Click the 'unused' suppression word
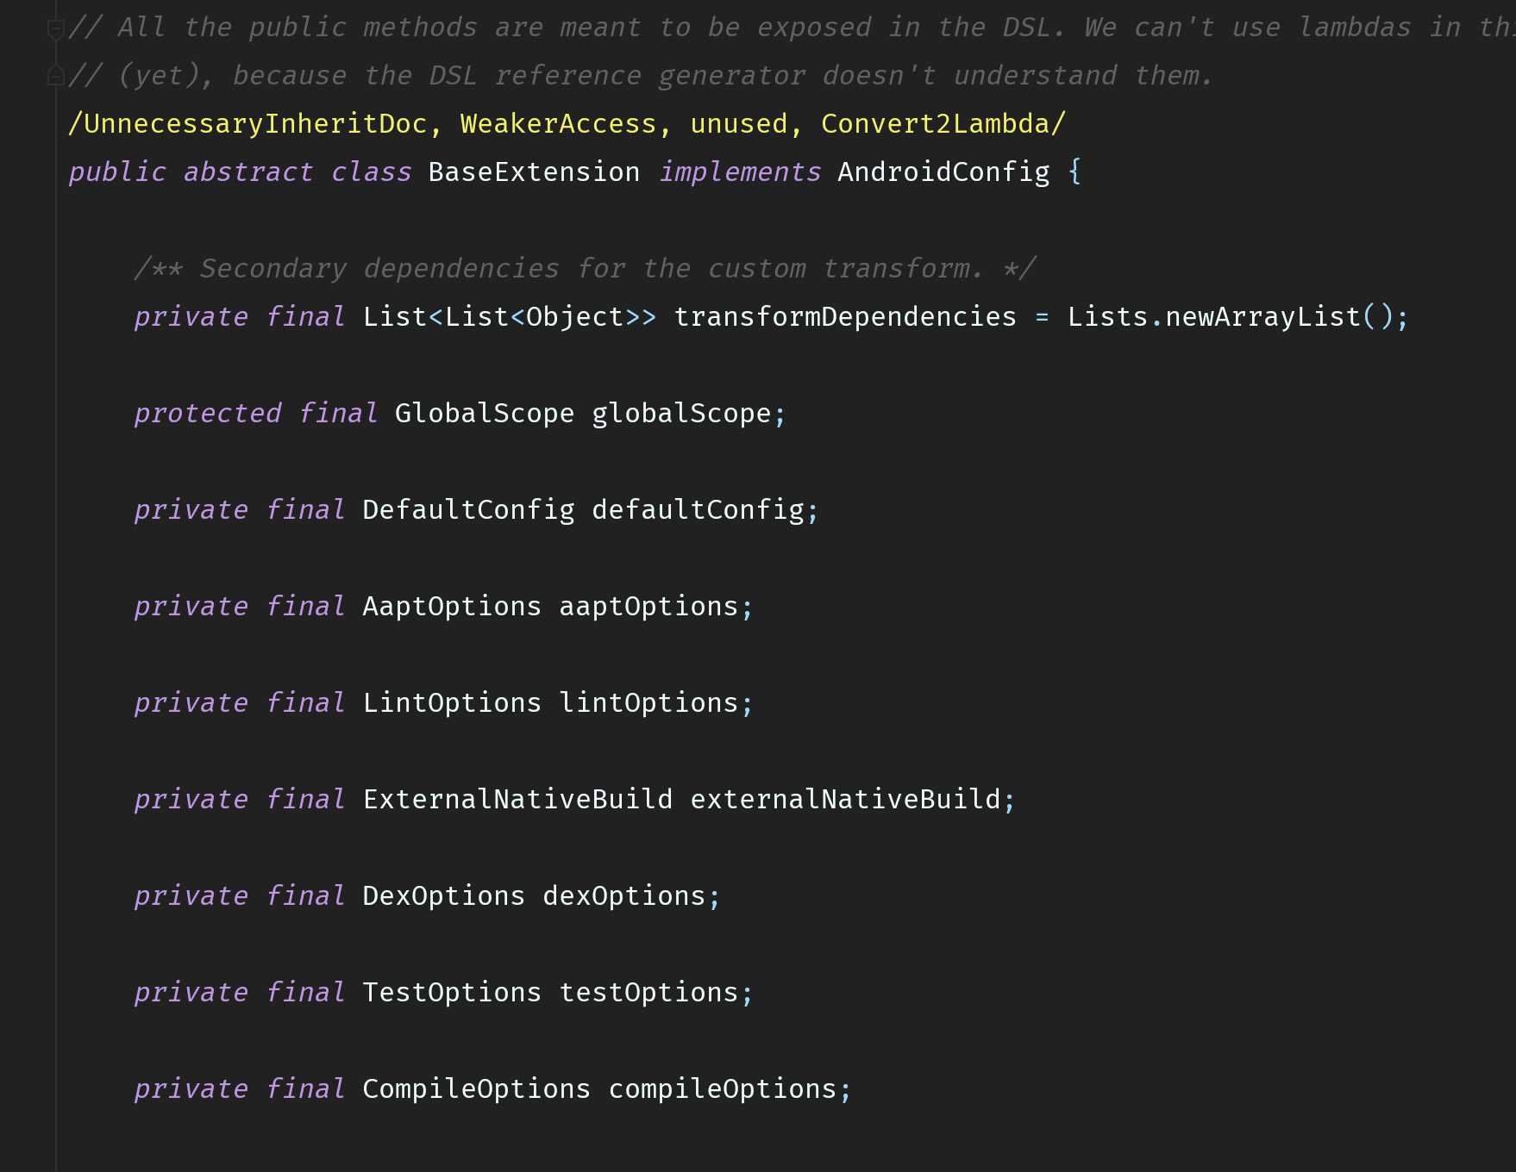1516x1172 pixels. [x=739, y=124]
